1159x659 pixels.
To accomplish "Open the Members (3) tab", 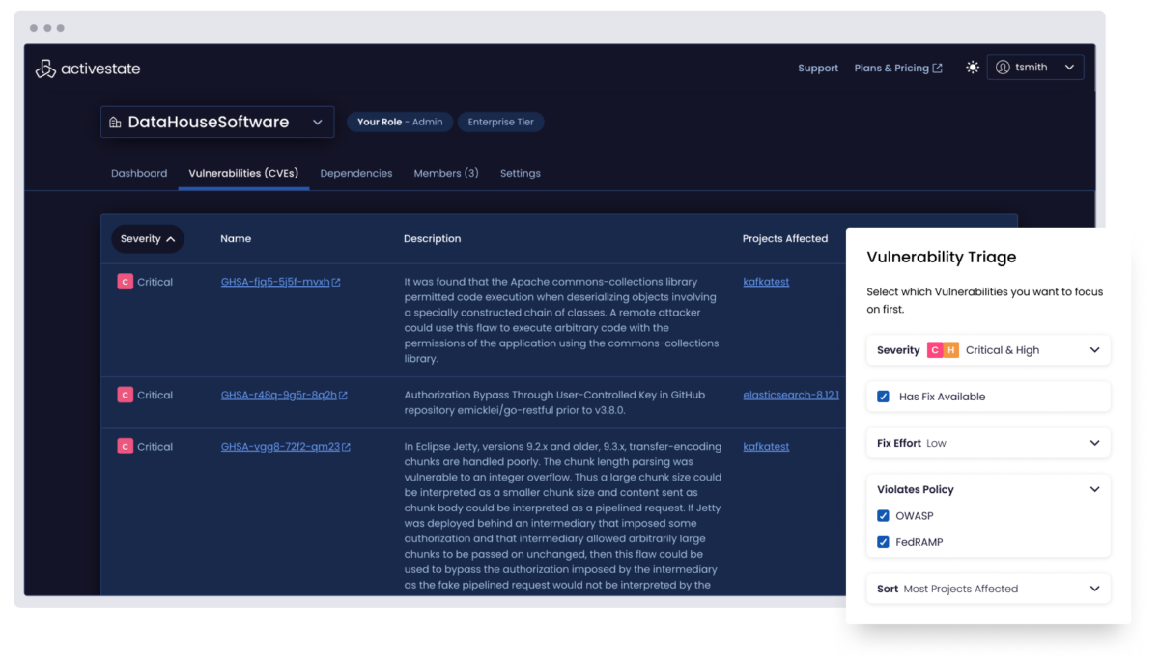I will 445,174.
